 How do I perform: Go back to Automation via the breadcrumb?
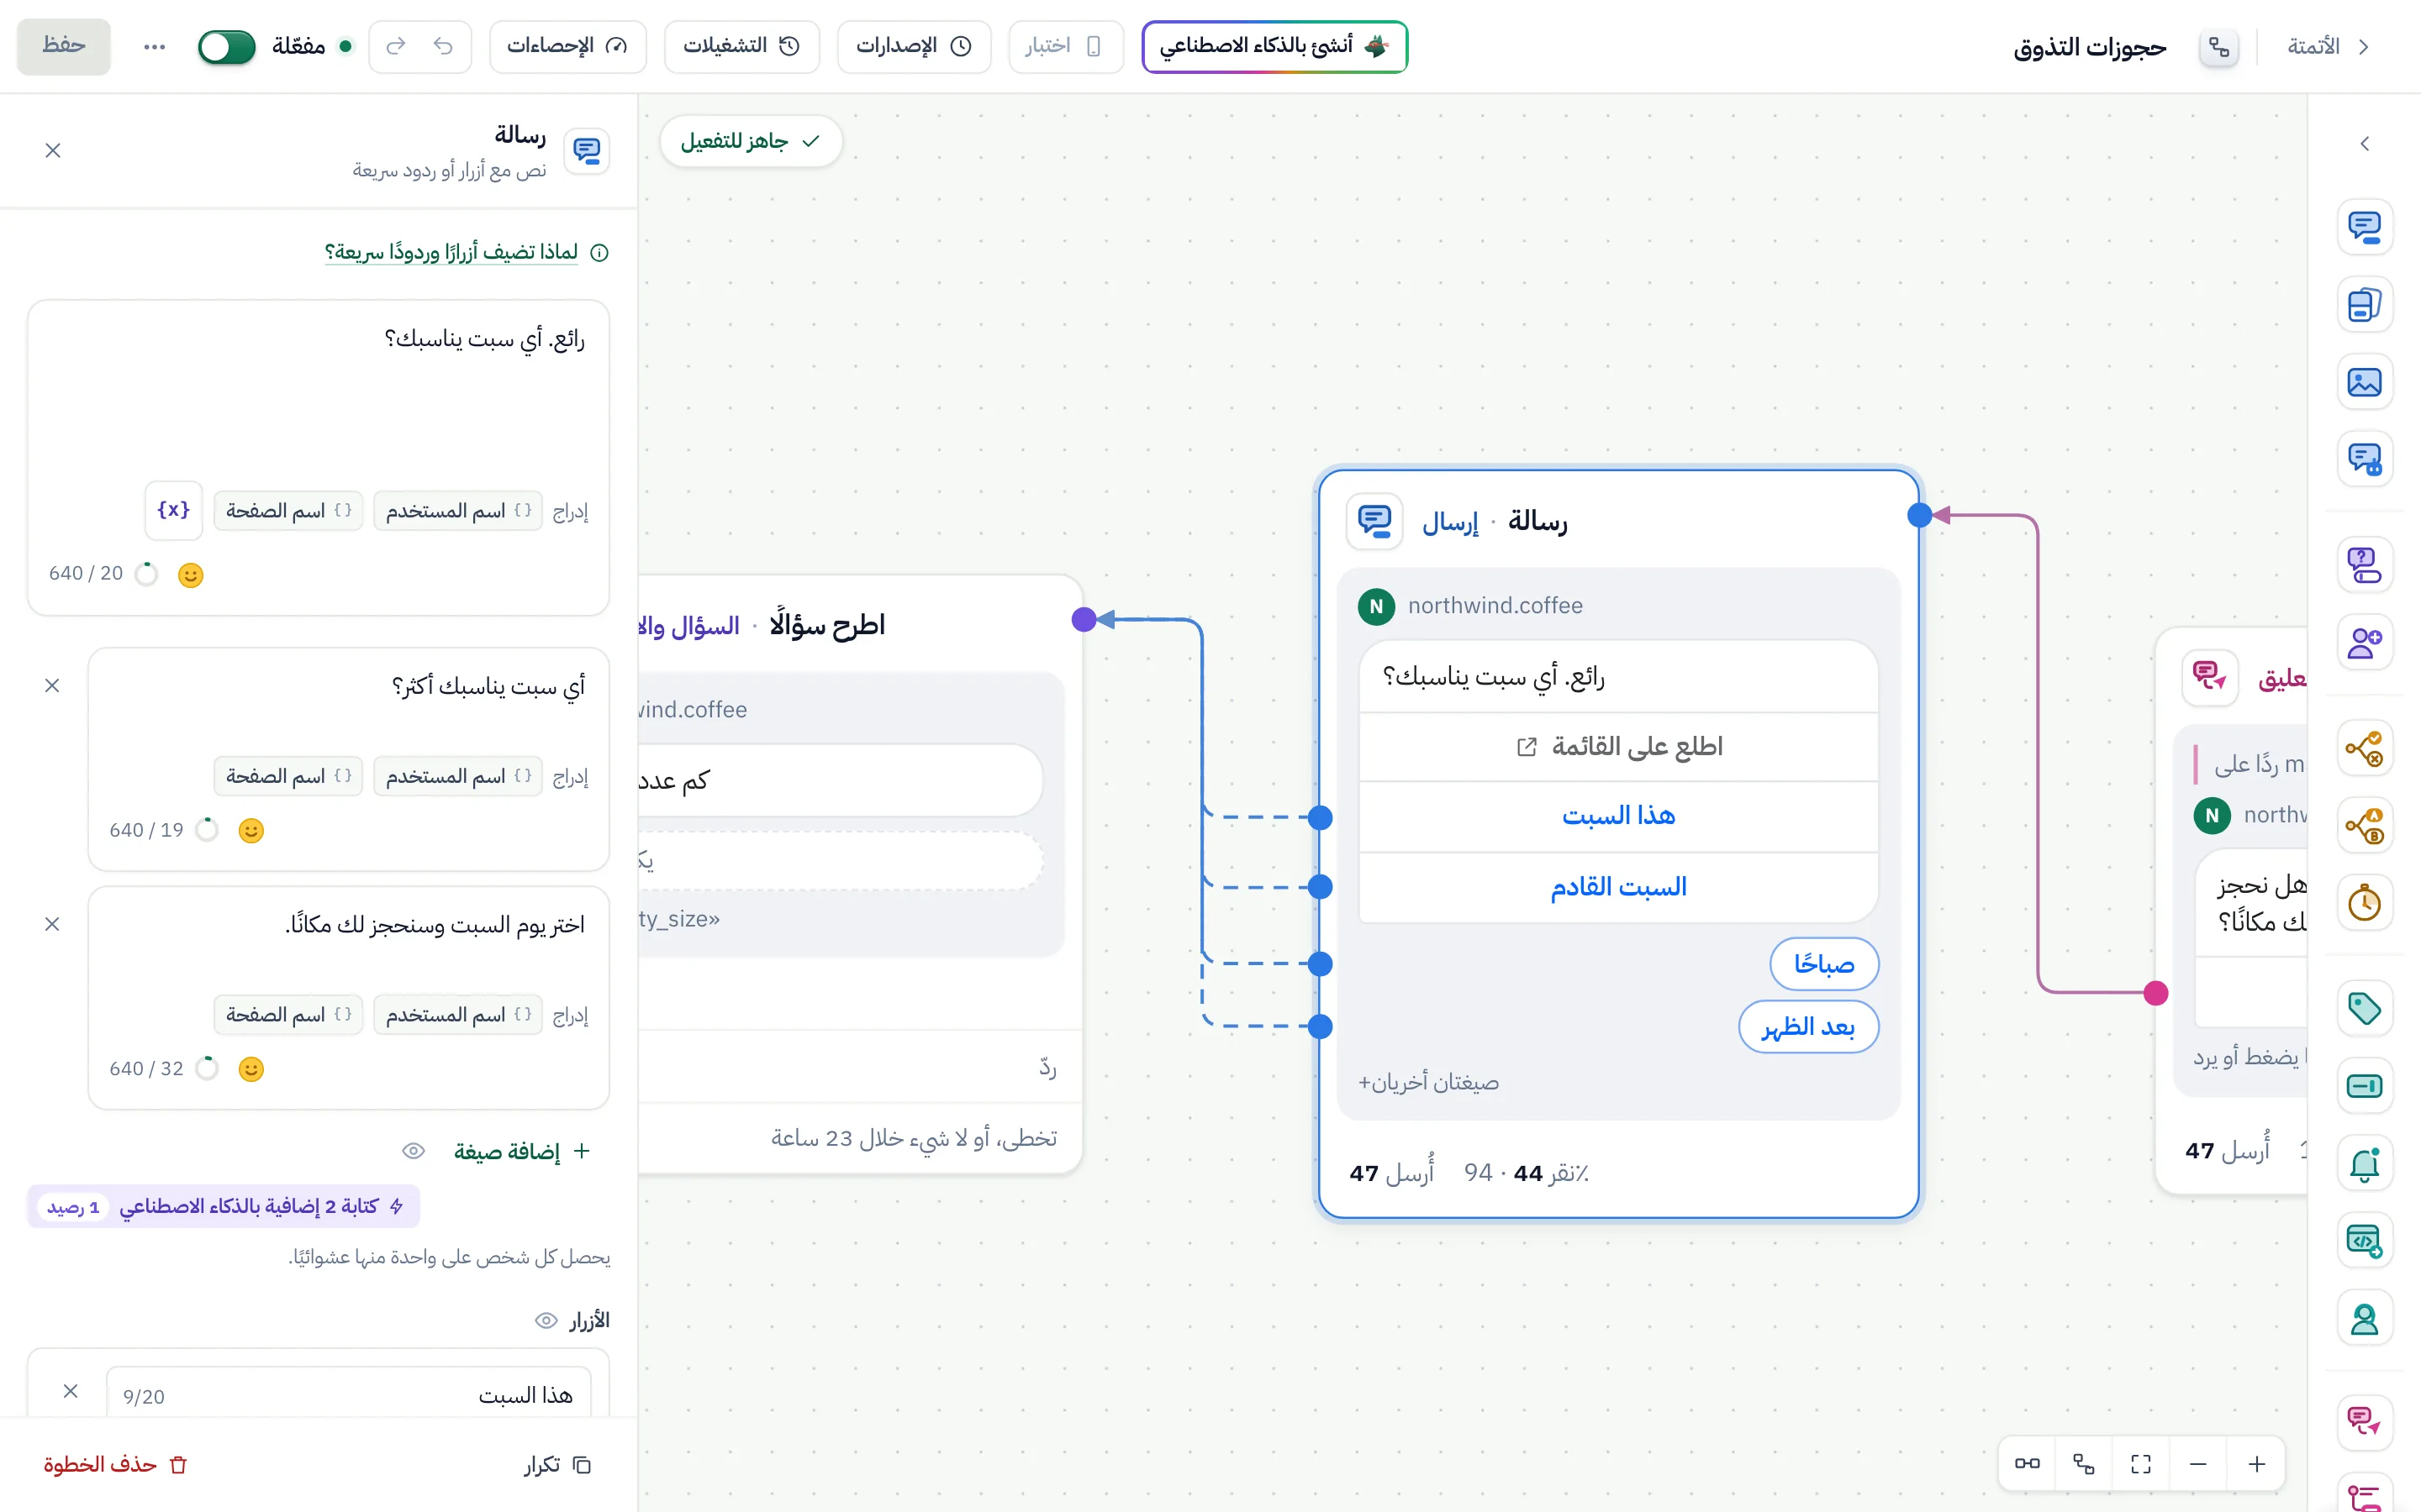[x=2328, y=46]
